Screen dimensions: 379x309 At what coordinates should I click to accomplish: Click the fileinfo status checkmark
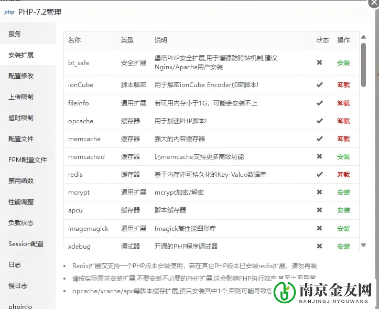320,103
